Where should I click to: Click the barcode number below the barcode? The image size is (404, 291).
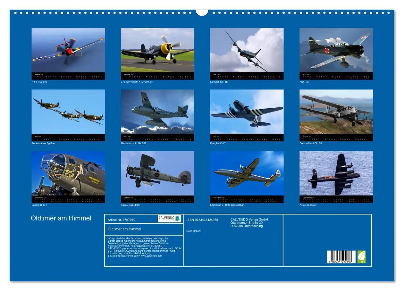339,262
